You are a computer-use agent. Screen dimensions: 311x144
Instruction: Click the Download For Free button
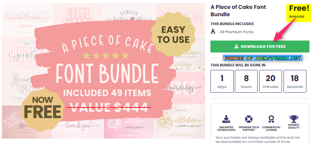(x=260, y=47)
